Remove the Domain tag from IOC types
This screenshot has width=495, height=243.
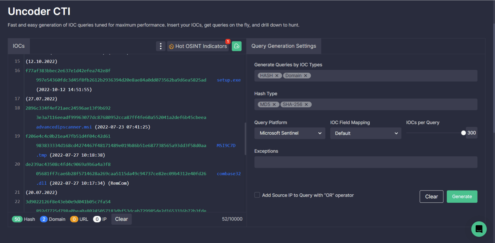(x=306, y=76)
